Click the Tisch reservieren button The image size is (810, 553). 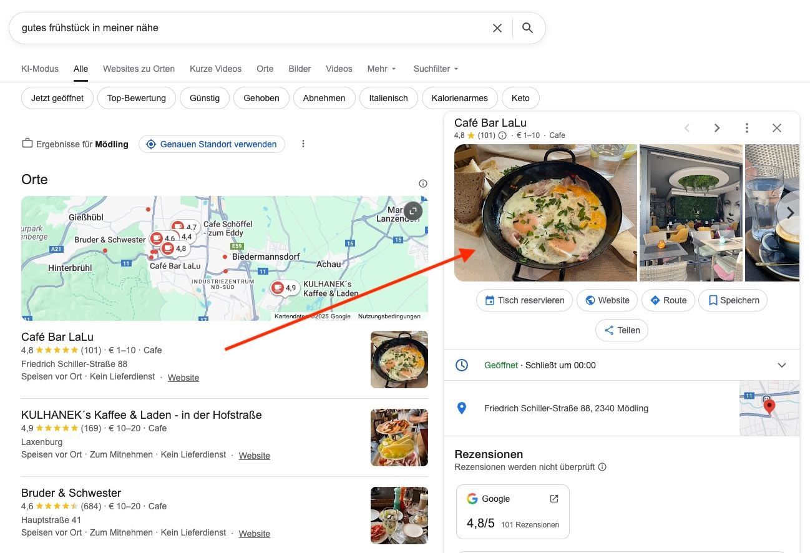(524, 300)
